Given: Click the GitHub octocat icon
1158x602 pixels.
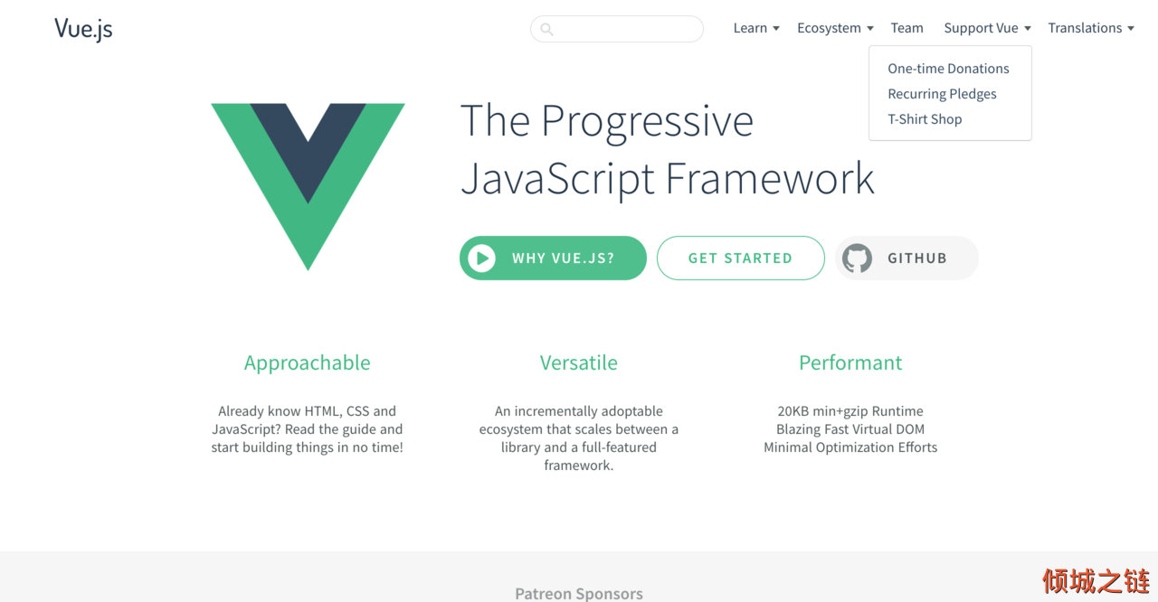Looking at the screenshot, I should click(x=857, y=259).
